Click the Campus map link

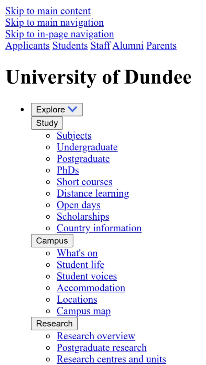[84, 311]
